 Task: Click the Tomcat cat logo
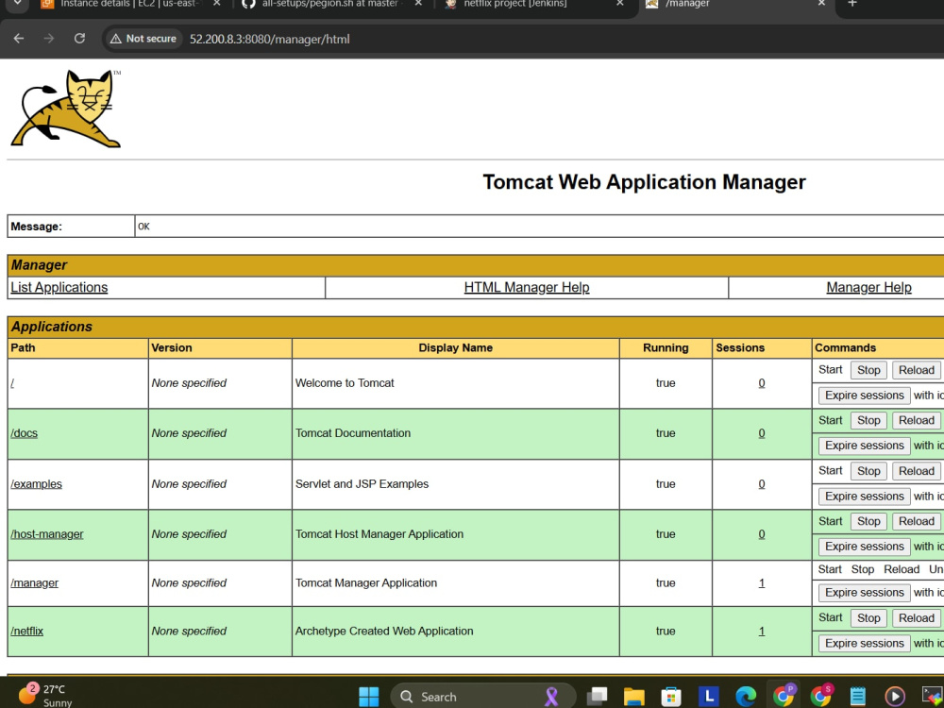(66, 109)
